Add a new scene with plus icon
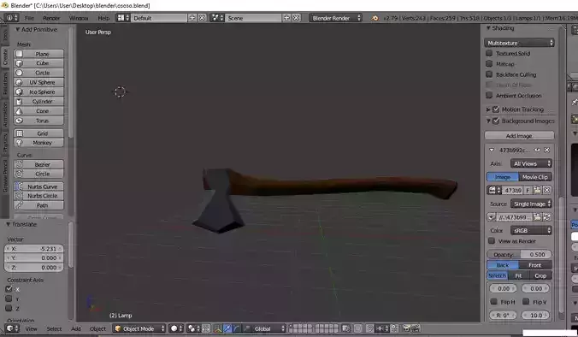The width and height of the screenshot is (578, 337). (x=286, y=18)
